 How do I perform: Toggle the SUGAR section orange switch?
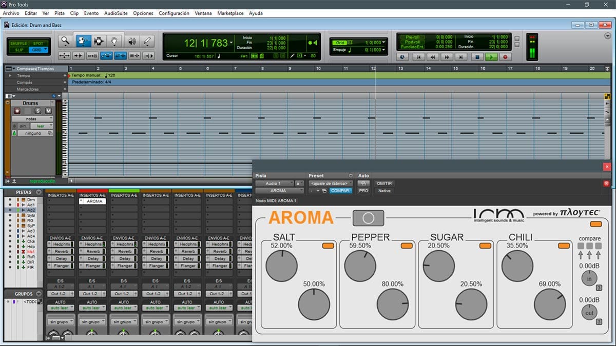[485, 246]
